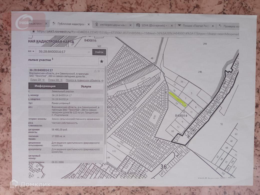
Task: Click the 58 480,00 руб. cadastral value
Action: coord(59,129)
